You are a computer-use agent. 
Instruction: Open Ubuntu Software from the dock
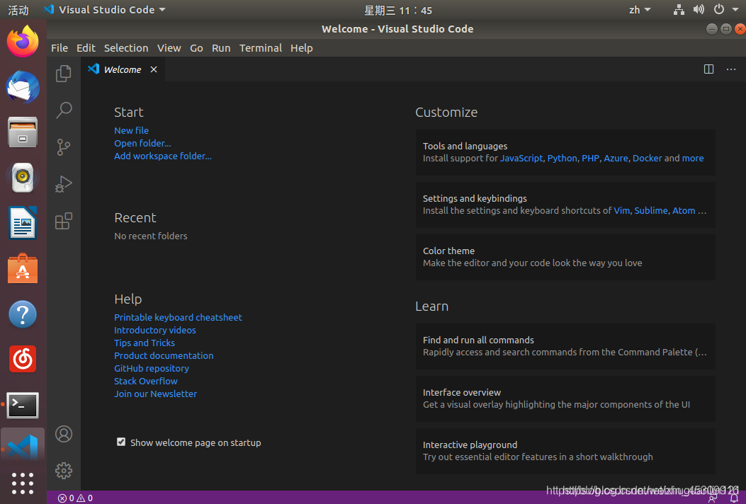(x=23, y=268)
